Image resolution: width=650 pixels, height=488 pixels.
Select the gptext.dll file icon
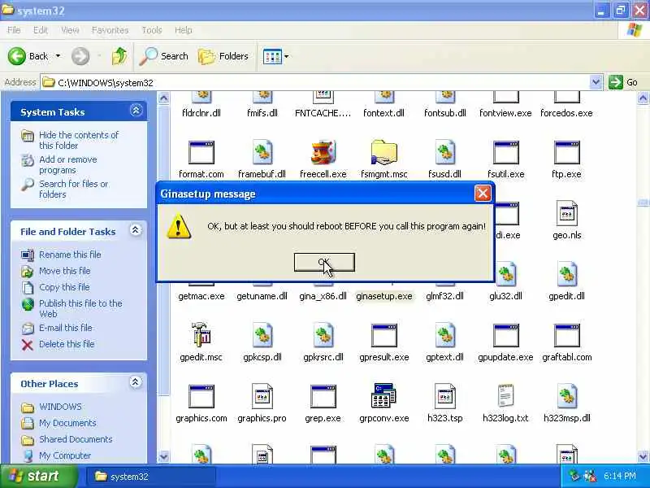(444, 335)
